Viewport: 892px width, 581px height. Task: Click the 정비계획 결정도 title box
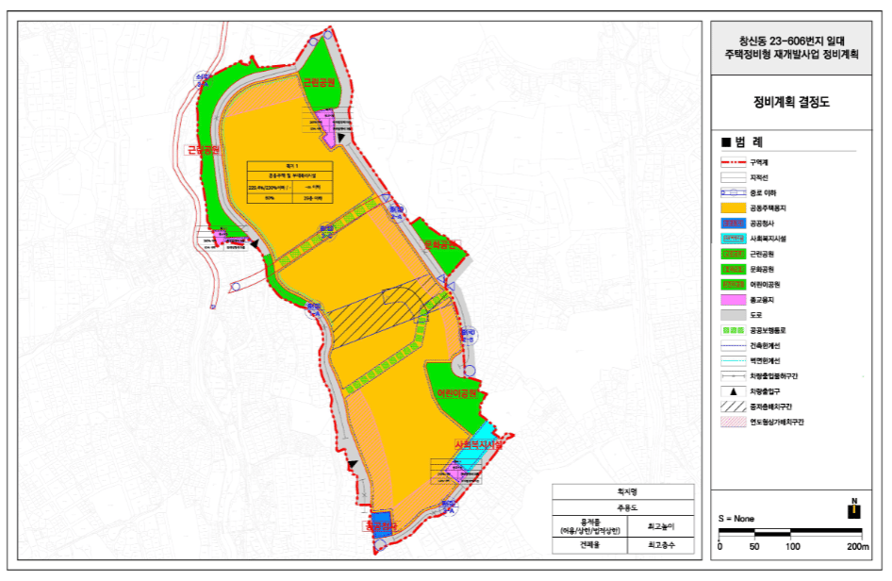click(791, 103)
